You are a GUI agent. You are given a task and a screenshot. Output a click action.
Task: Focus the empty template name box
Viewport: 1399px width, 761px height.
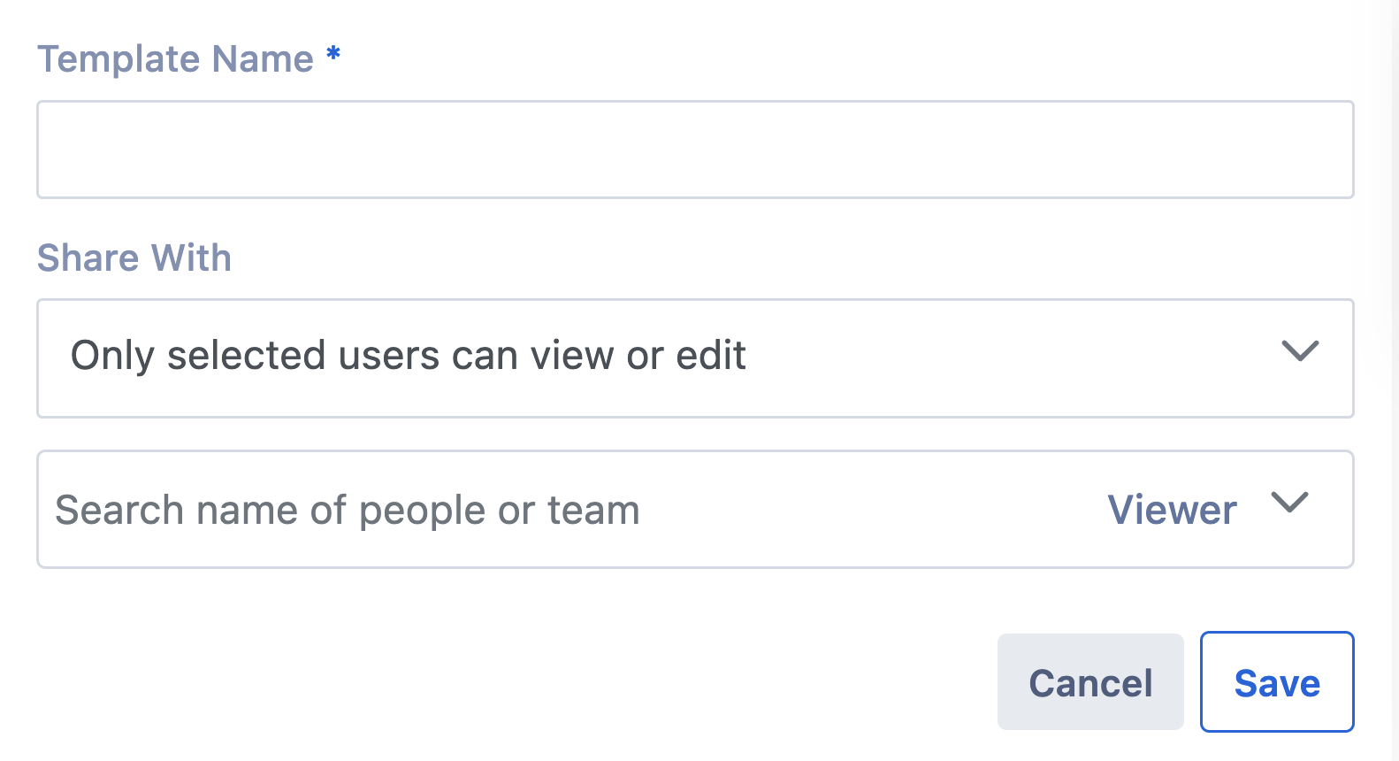coord(695,150)
